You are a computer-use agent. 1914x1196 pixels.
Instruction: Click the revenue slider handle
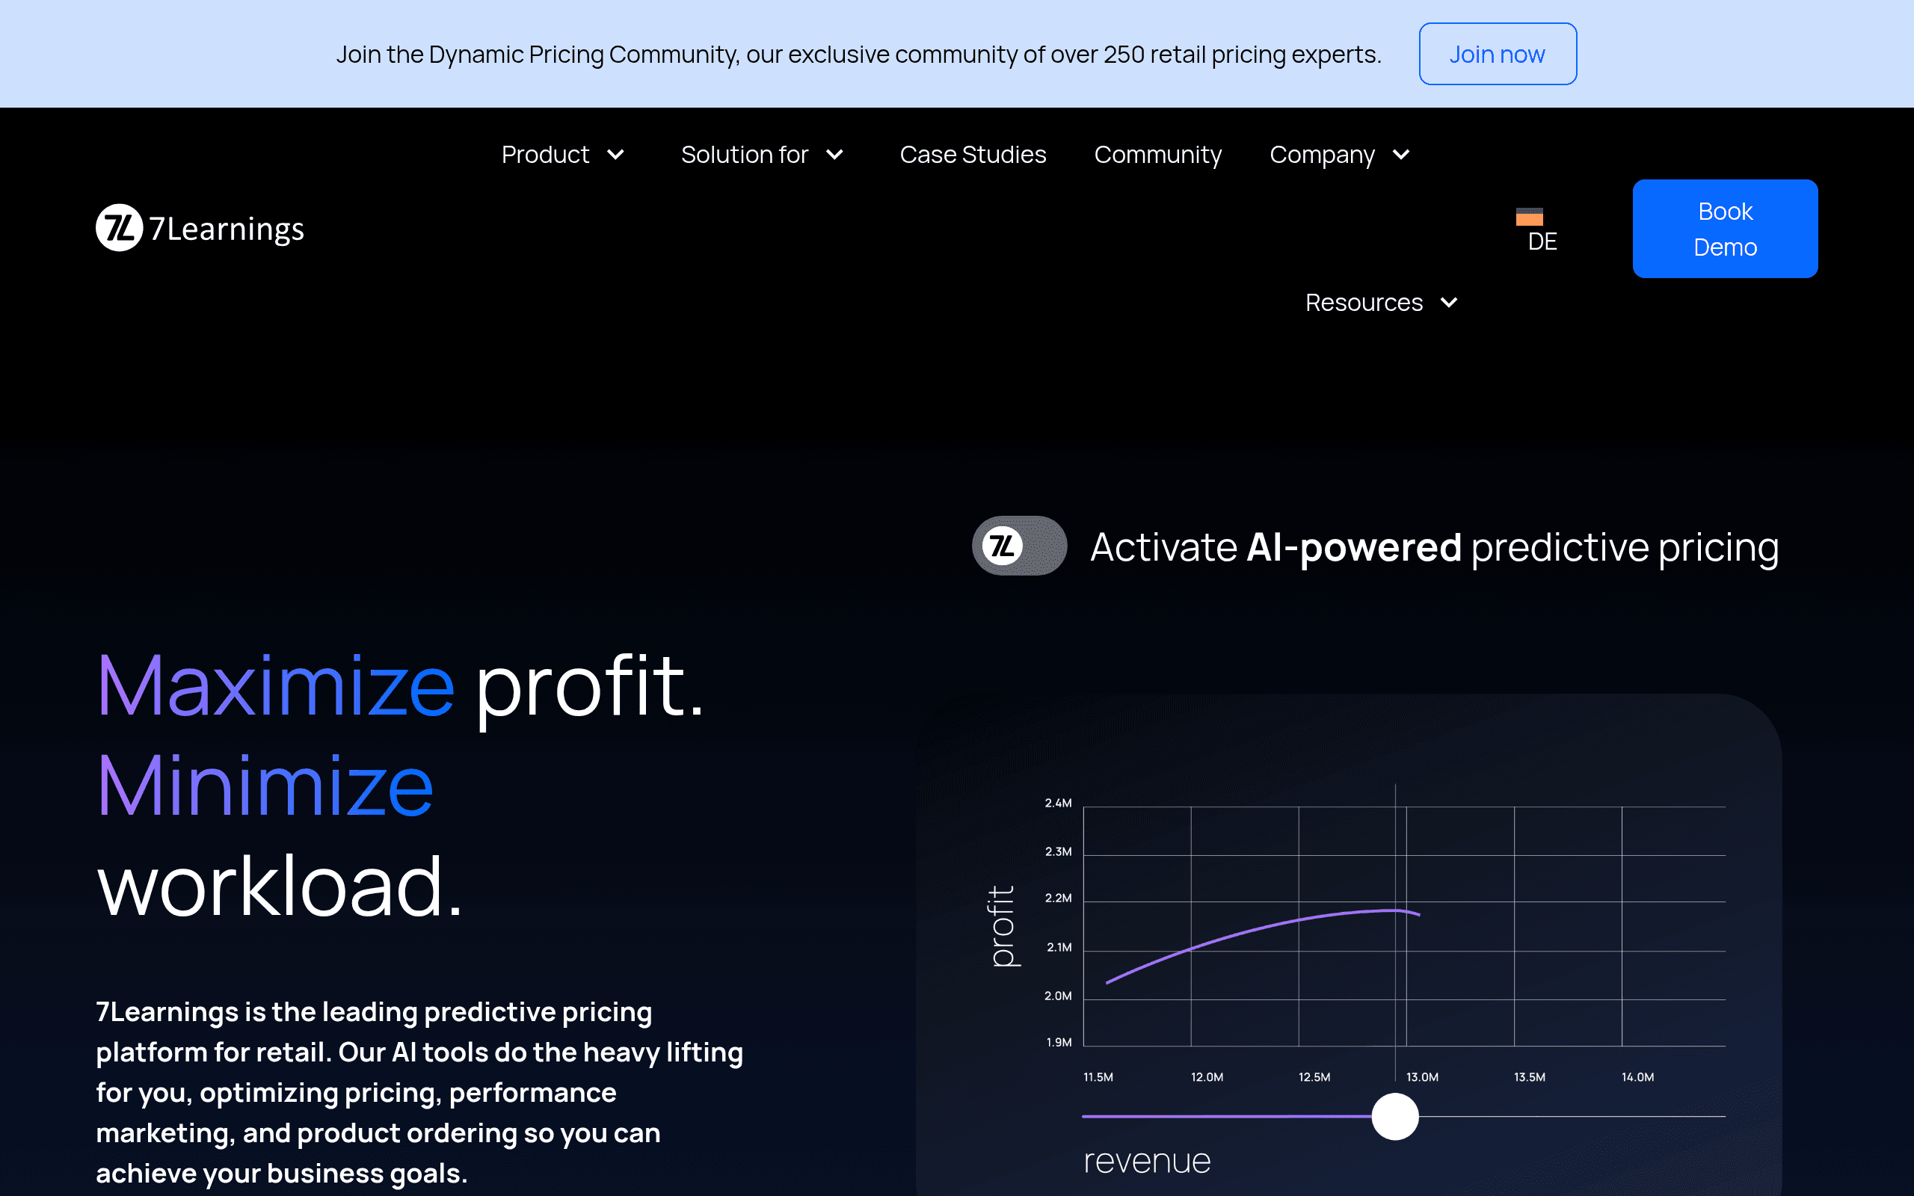tap(1395, 1116)
